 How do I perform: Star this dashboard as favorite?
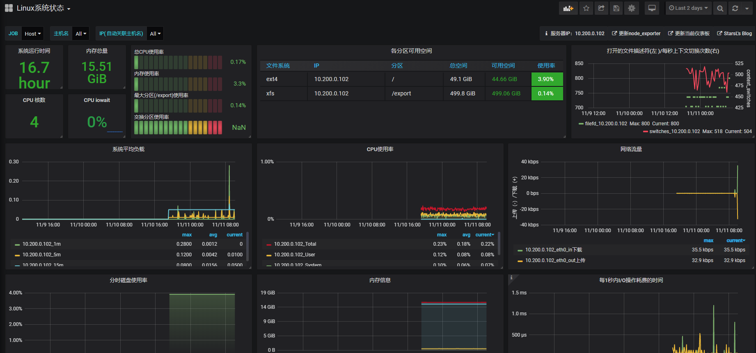[586, 8]
